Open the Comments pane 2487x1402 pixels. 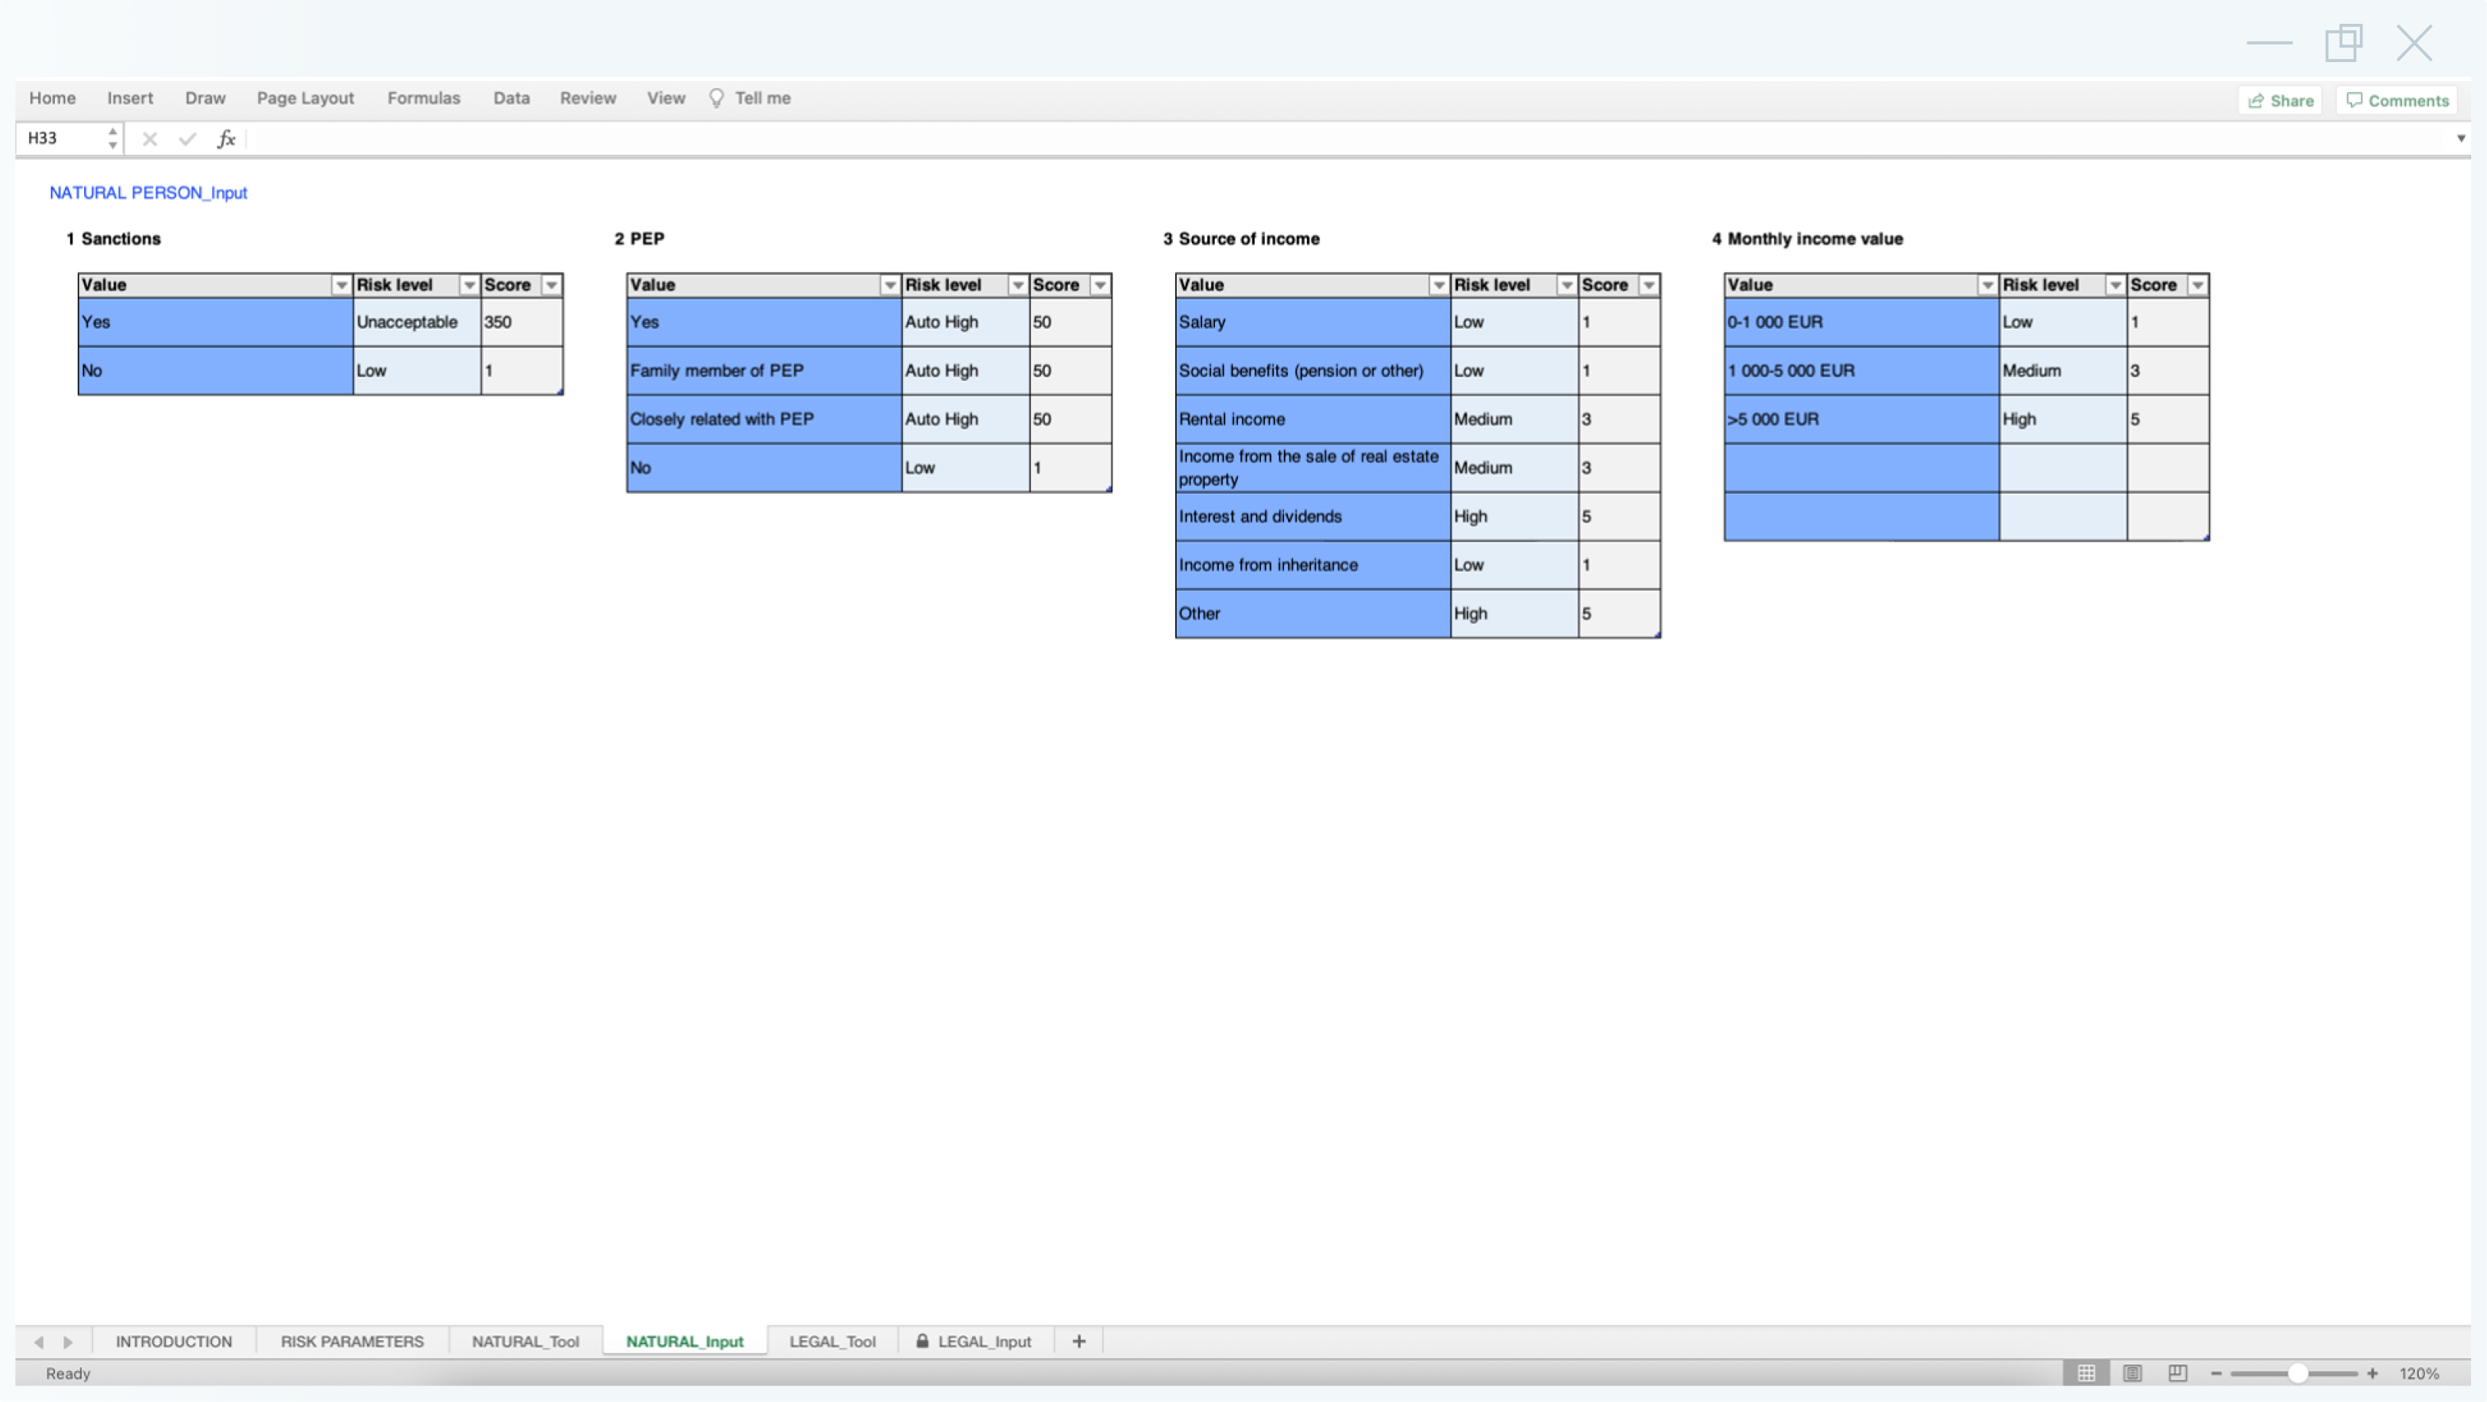2397,99
